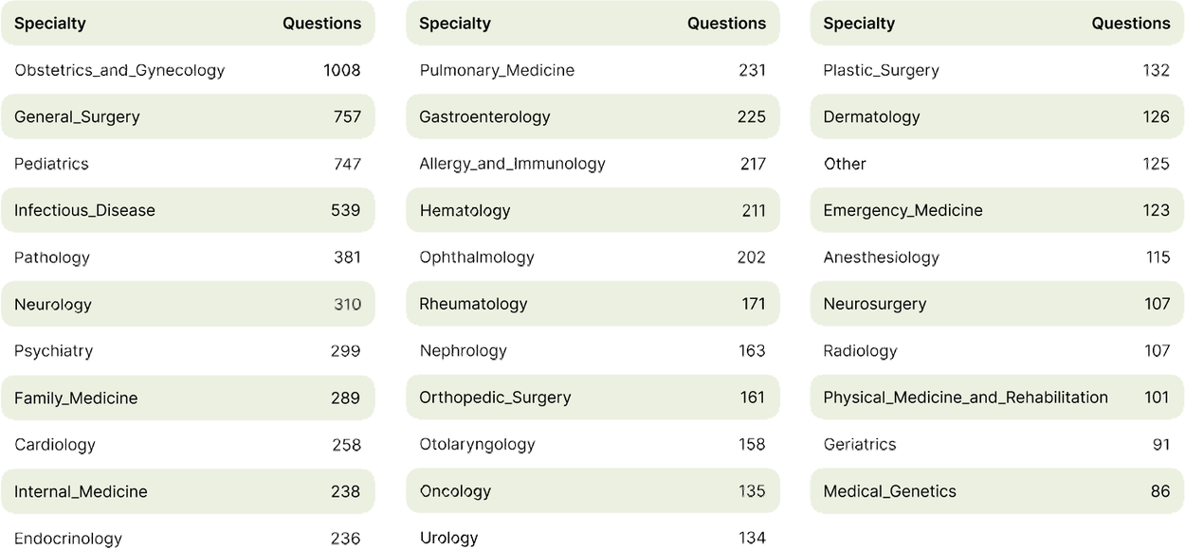Screen dimensions: 1185x549
Task: Click the Neurosurgery specialty row
Action: 996,304
